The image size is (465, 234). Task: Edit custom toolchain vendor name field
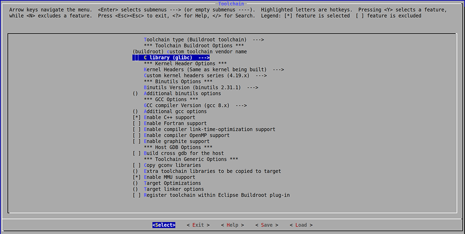190,52
